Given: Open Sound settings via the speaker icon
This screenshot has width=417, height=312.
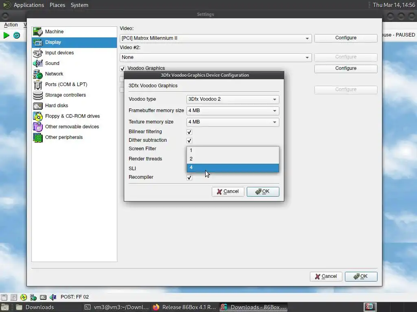Looking at the screenshot, I should 38,63.
